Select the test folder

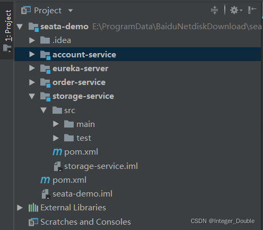coord(84,138)
